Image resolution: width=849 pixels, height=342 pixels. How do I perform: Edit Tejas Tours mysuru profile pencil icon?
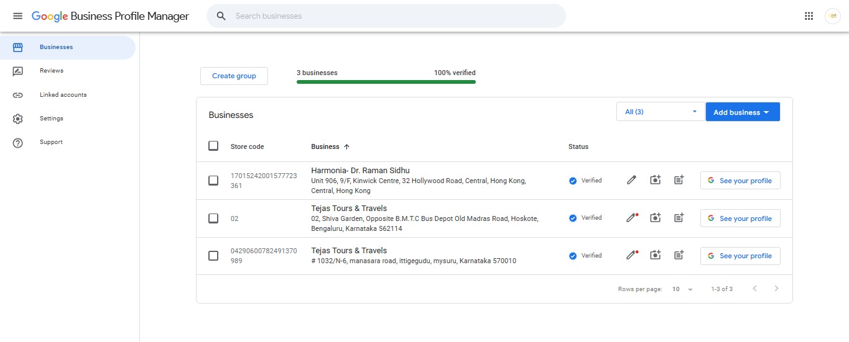(x=632, y=256)
